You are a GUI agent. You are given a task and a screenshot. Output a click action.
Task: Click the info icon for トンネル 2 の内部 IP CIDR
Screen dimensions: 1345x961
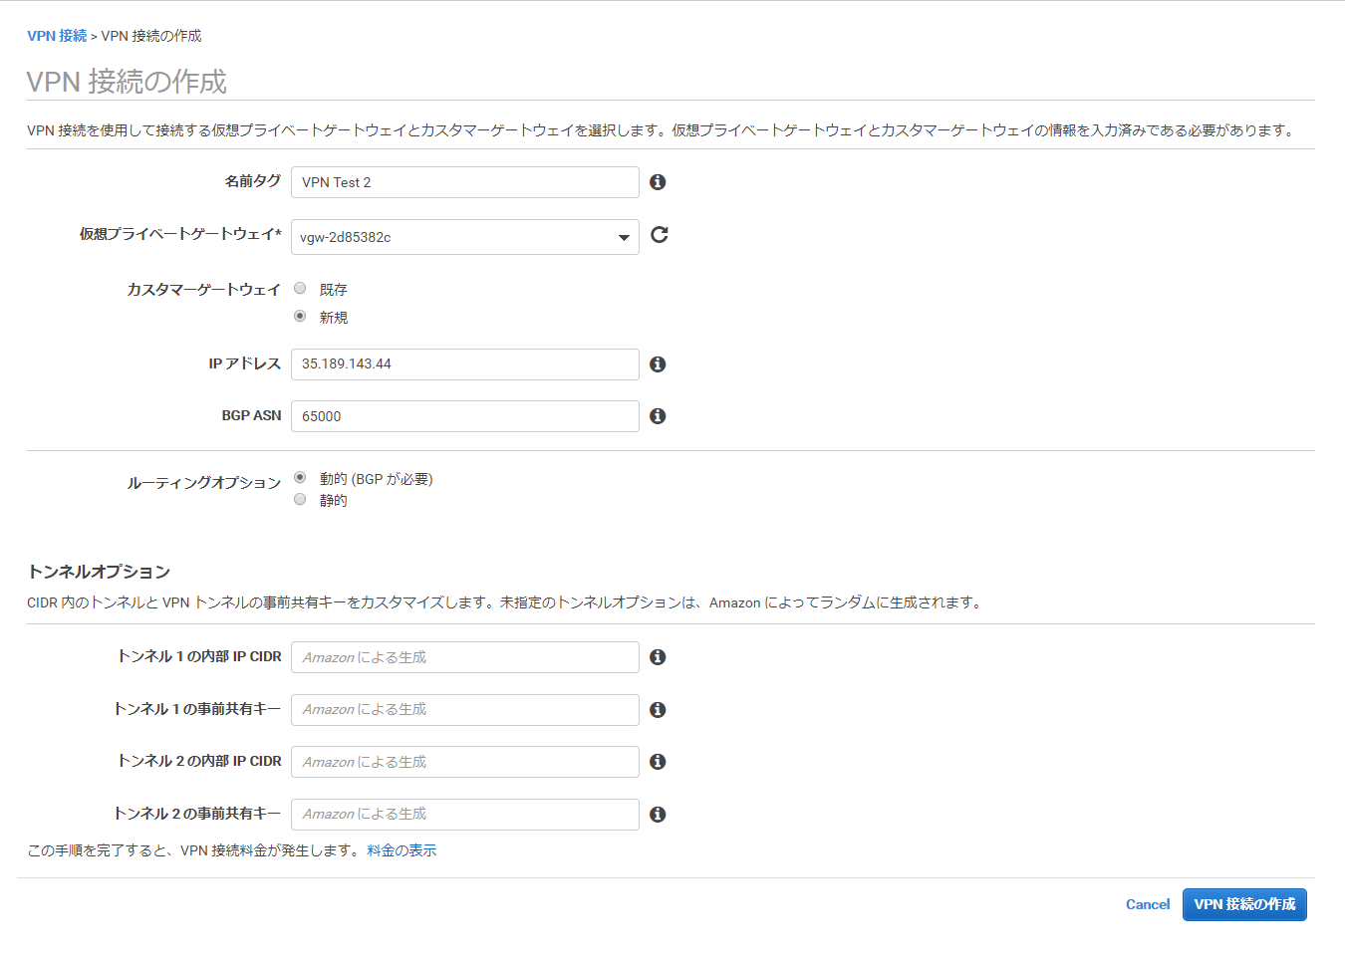click(x=657, y=762)
